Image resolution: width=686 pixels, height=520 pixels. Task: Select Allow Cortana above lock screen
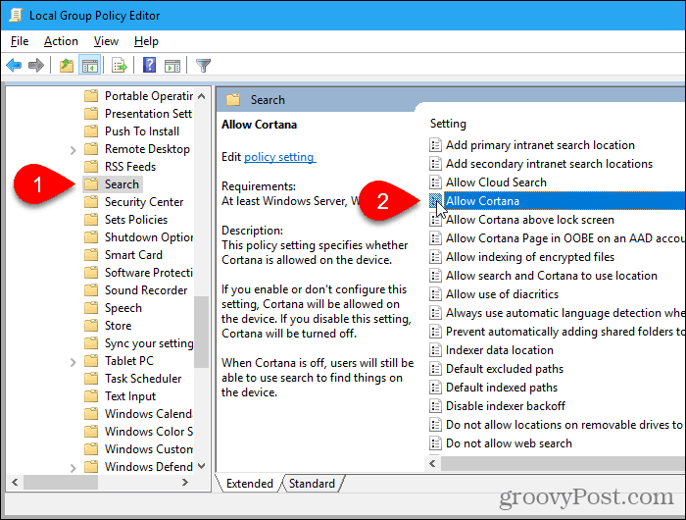[530, 220]
